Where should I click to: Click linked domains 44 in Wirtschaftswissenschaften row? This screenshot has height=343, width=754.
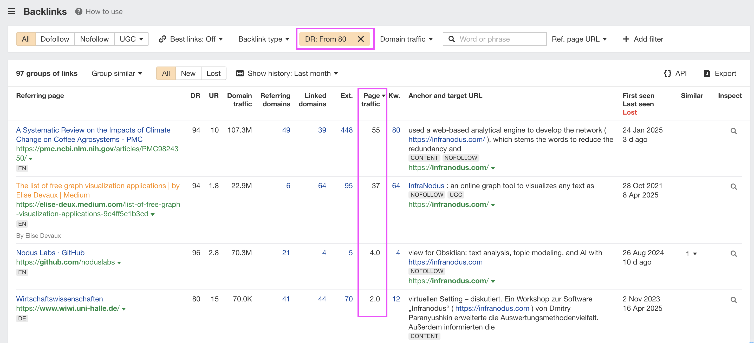(322, 299)
